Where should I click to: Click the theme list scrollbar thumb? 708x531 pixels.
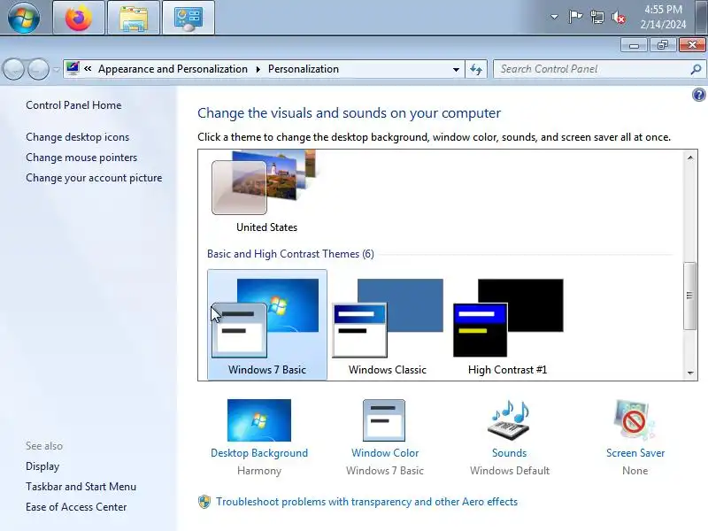point(689,296)
